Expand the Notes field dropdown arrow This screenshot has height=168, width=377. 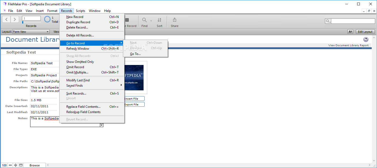102,125
